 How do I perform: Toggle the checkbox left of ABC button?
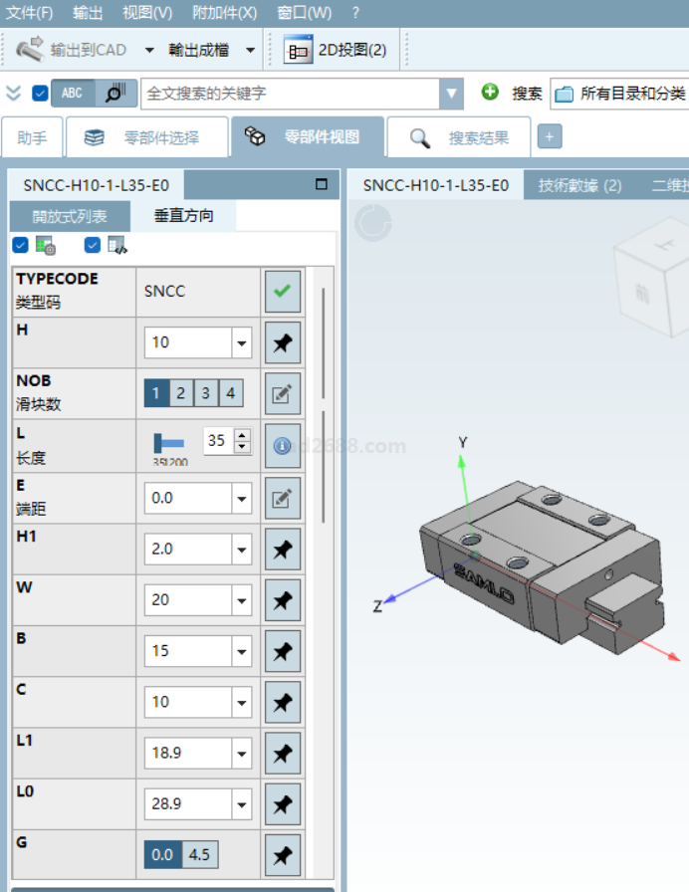tap(40, 94)
